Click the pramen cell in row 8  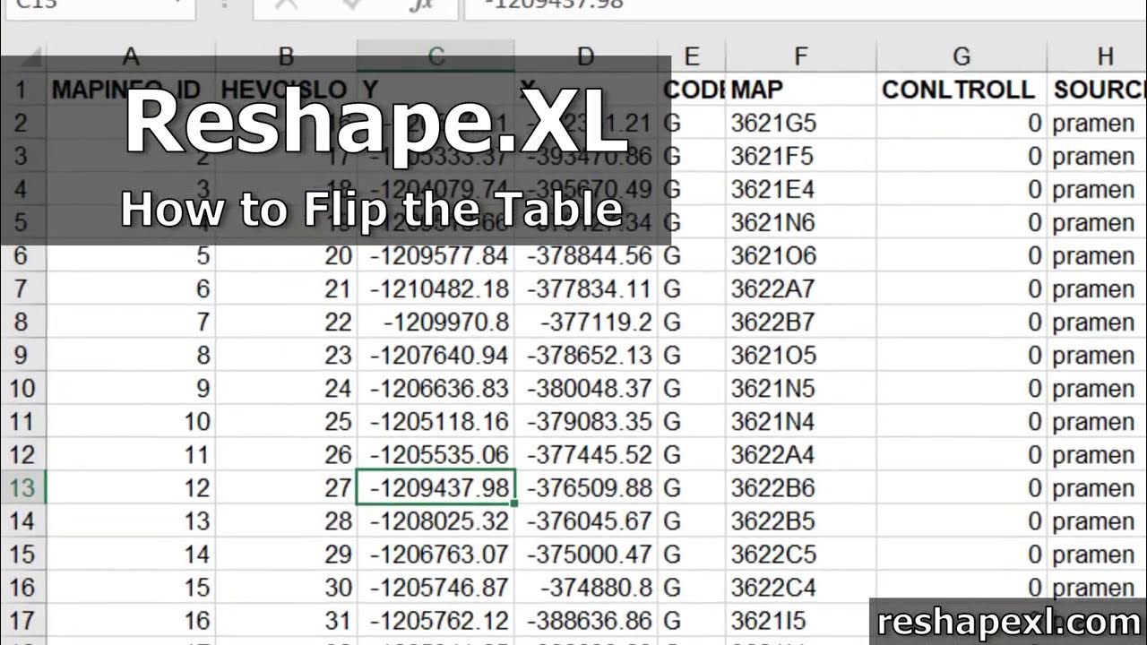[x=1098, y=322]
